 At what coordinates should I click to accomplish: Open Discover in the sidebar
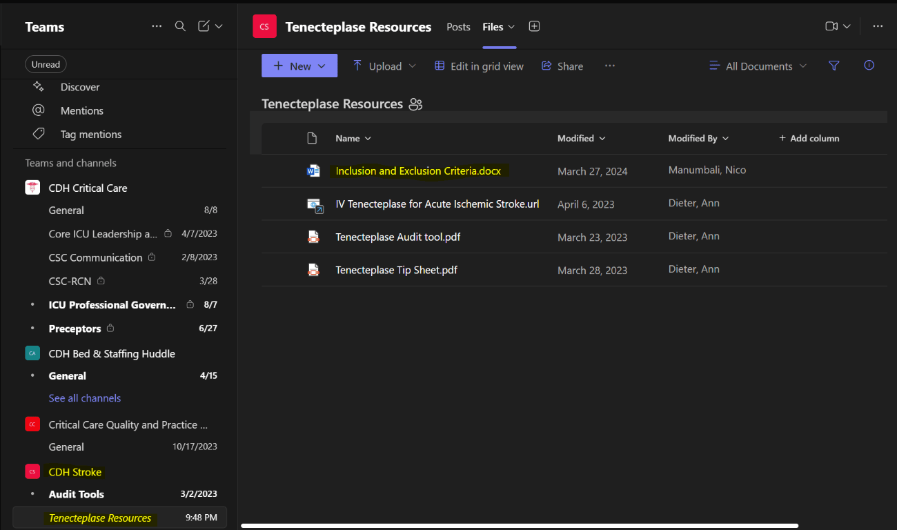click(x=80, y=87)
